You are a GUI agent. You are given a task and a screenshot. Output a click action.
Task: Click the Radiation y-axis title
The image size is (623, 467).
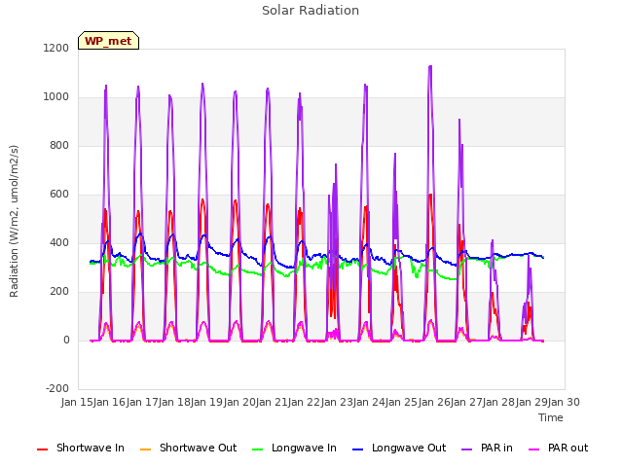(x=14, y=221)
